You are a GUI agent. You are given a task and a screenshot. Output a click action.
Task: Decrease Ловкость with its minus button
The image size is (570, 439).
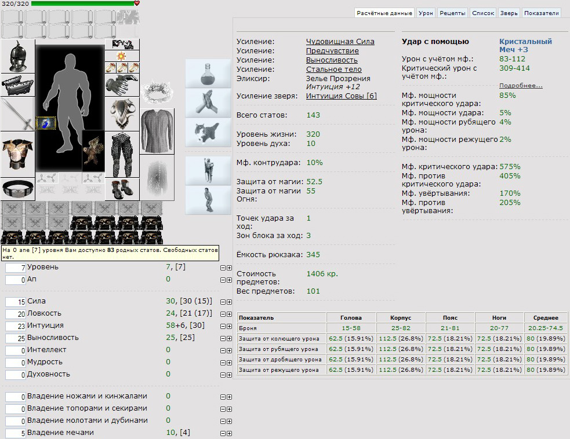coord(223,314)
